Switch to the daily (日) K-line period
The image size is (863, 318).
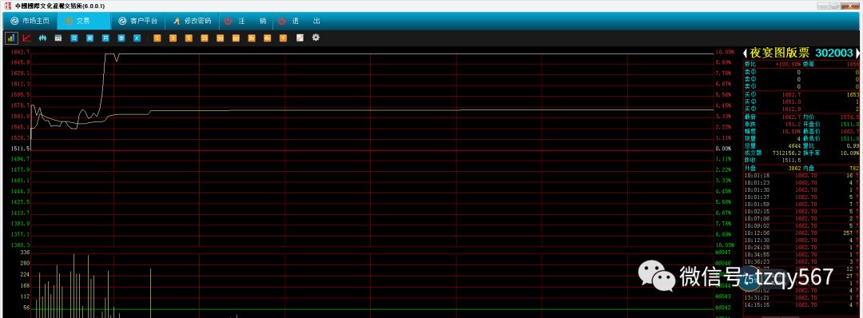[x=74, y=38]
